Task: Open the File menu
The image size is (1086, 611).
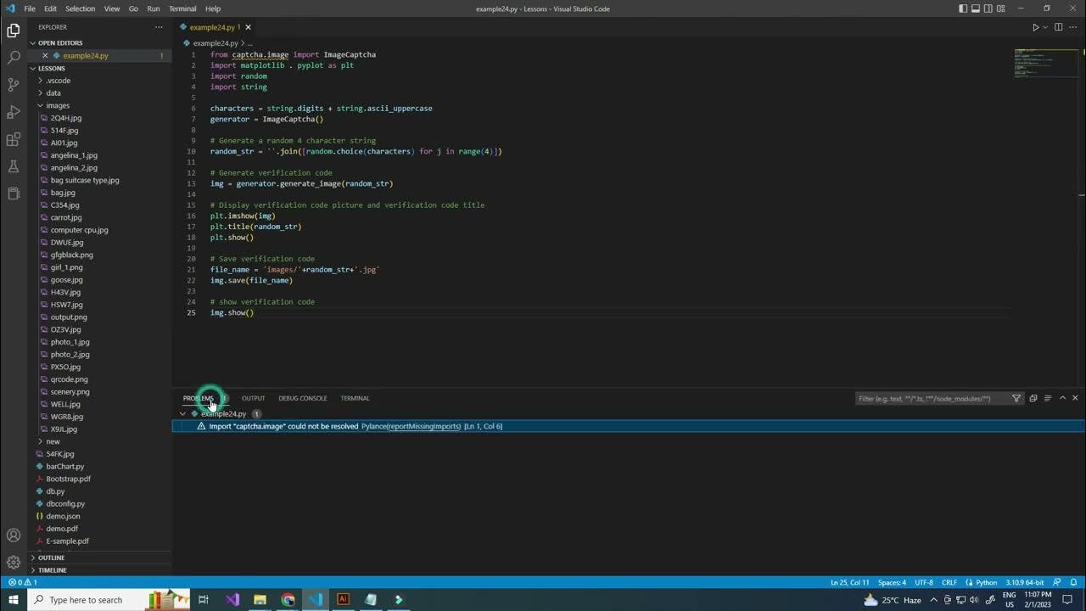Action: point(30,8)
